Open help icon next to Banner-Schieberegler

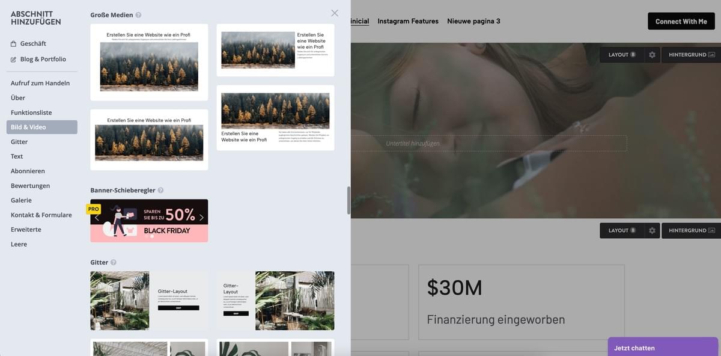click(160, 190)
